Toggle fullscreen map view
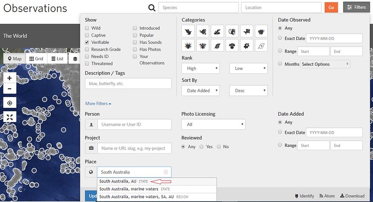 click(10, 117)
